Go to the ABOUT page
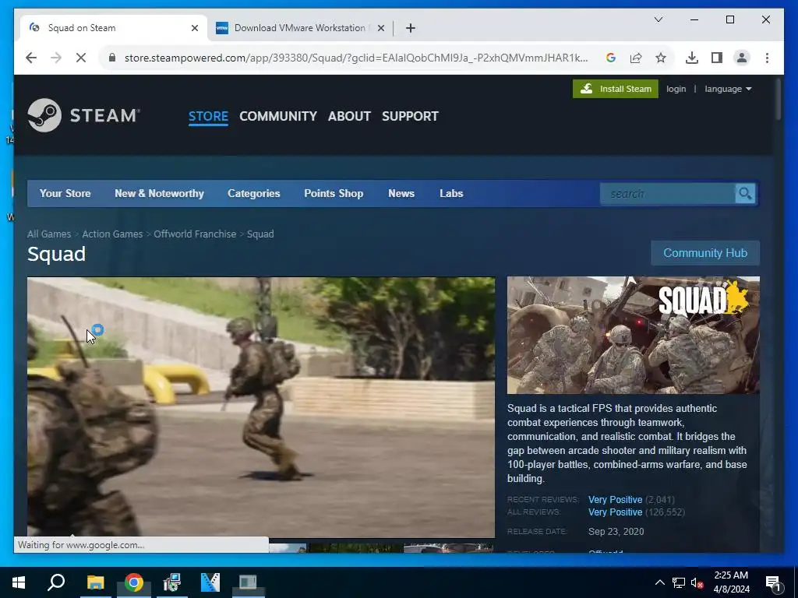Image resolution: width=798 pixels, height=598 pixels. point(349,116)
